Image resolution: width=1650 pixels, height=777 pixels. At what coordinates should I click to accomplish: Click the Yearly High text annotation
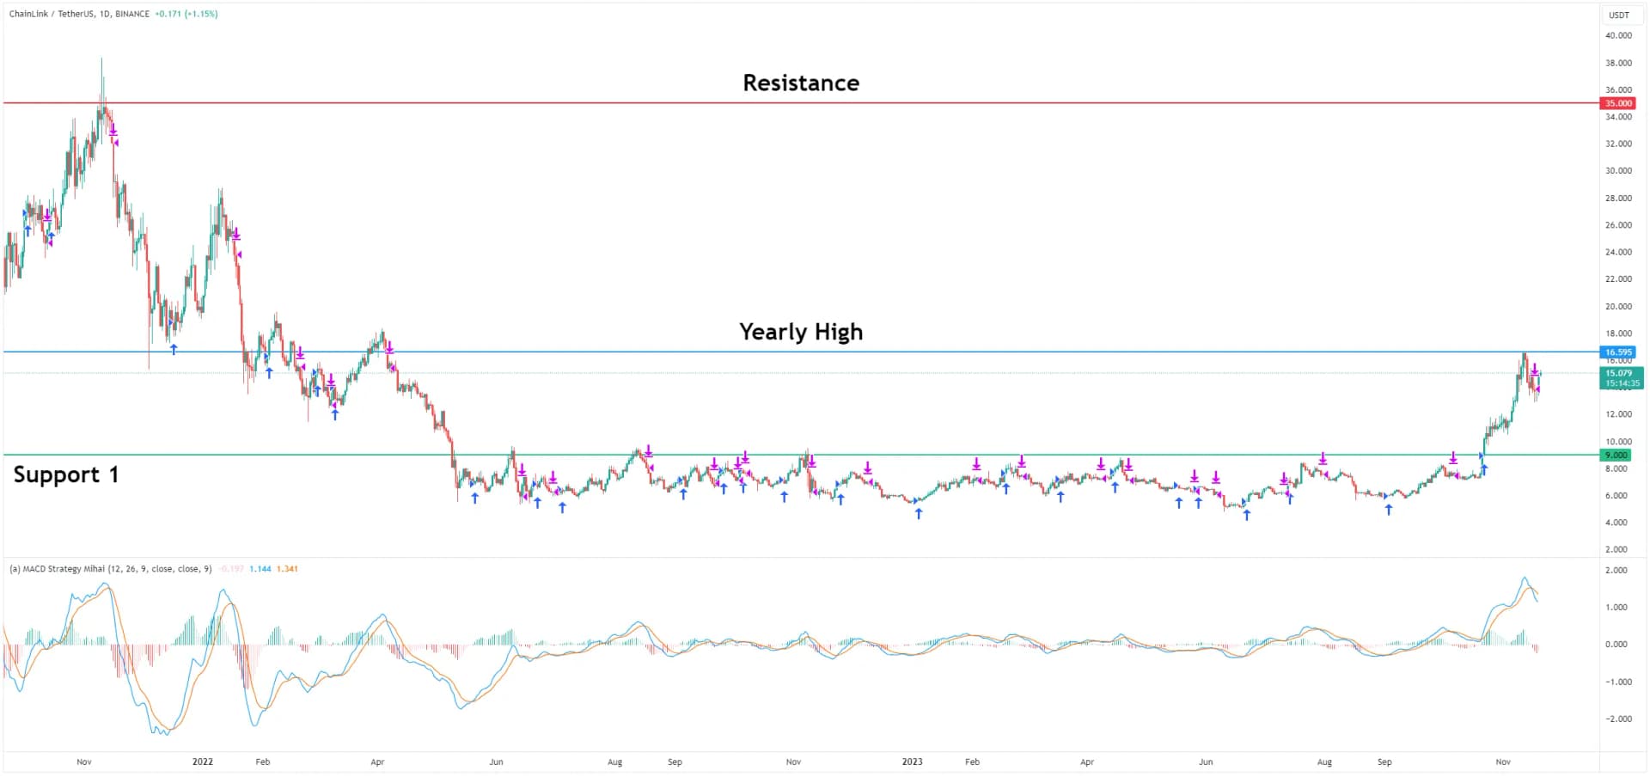pyautogui.click(x=800, y=332)
